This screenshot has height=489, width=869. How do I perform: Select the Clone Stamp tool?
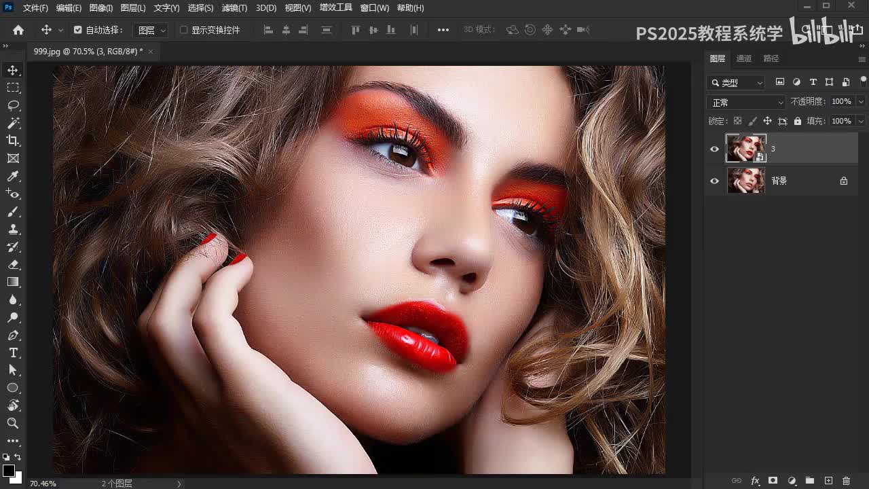coord(13,230)
